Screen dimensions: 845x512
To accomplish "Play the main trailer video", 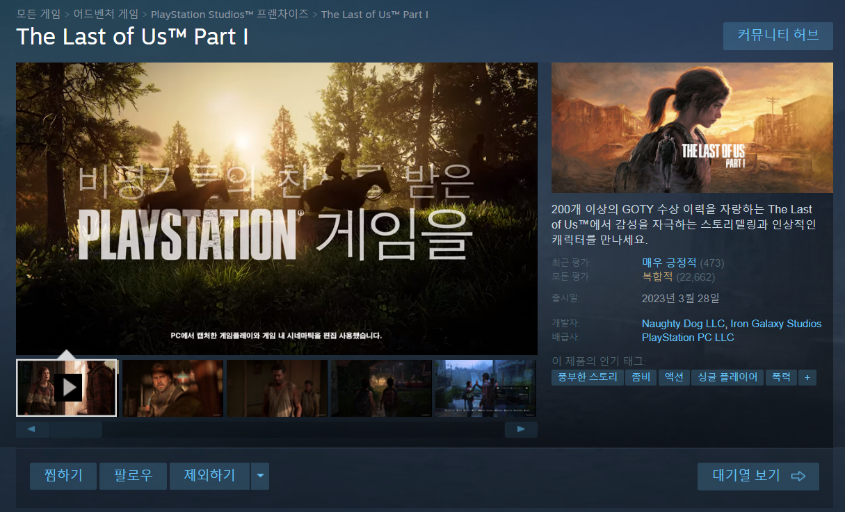I will click(277, 208).
